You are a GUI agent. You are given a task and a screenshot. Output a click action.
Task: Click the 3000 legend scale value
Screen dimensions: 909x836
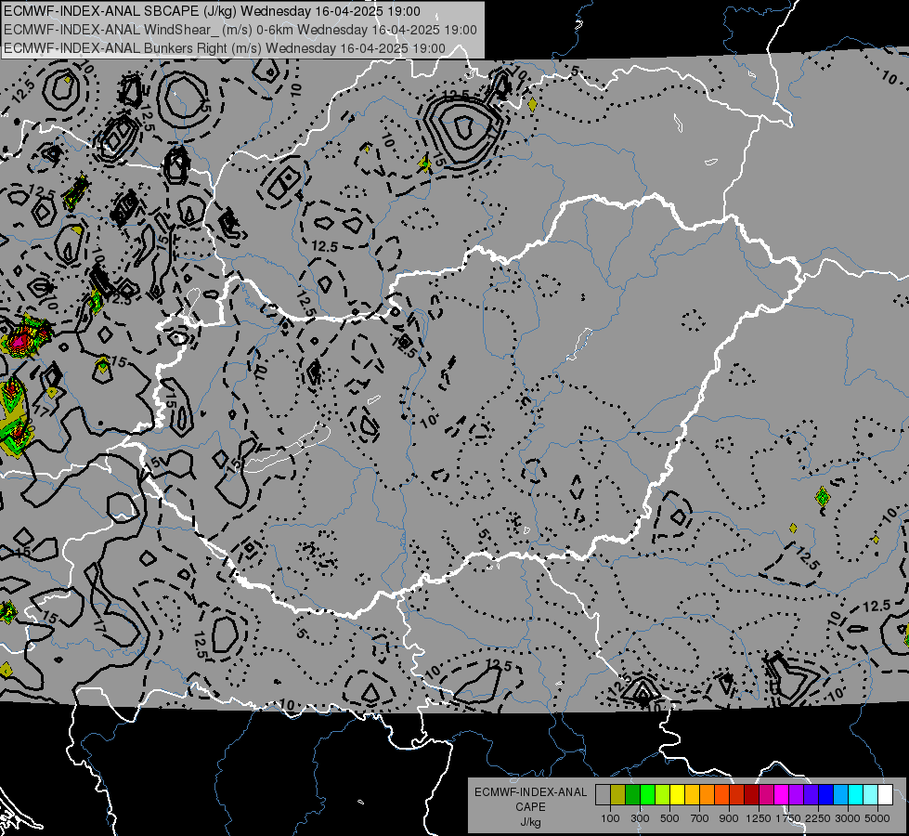tap(848, 818)
